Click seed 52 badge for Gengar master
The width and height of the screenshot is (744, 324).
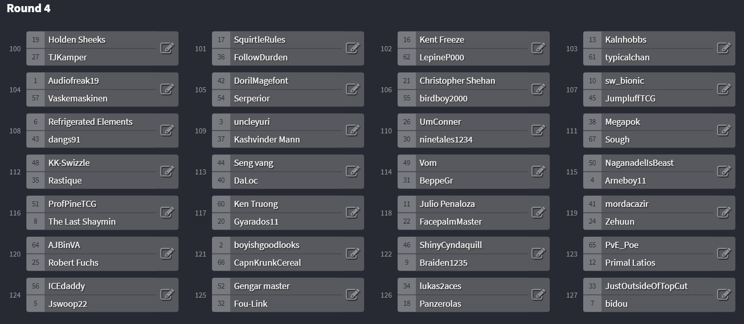(221, 286)
